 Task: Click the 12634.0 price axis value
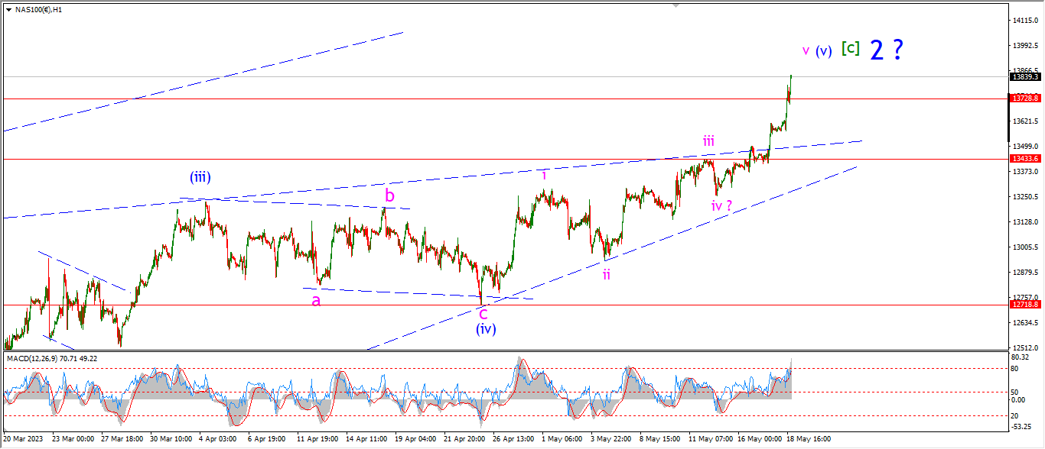pos(1025,323)
